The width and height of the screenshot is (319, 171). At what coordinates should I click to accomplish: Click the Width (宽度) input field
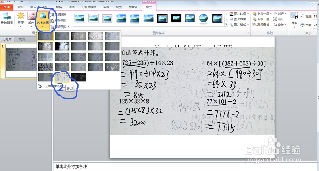pos(316,25)
